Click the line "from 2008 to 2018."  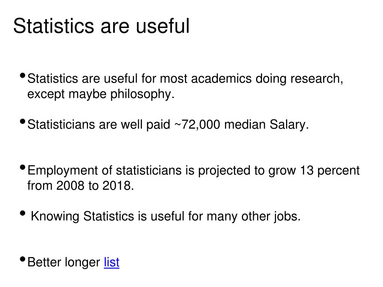pos(80,186)
